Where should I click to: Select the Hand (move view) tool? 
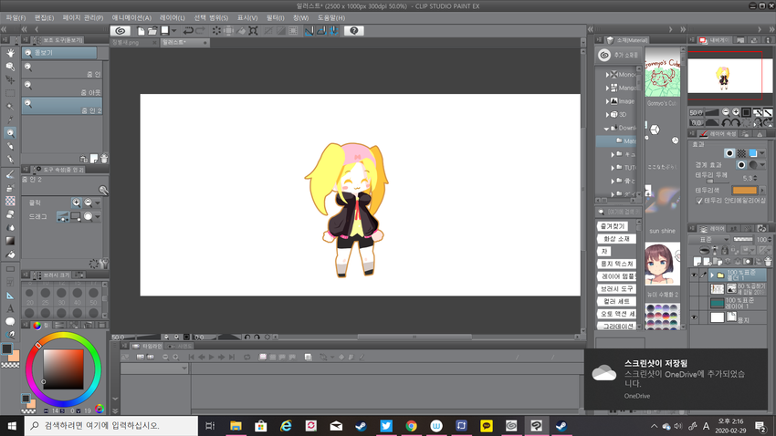click(x=10, y=53)
